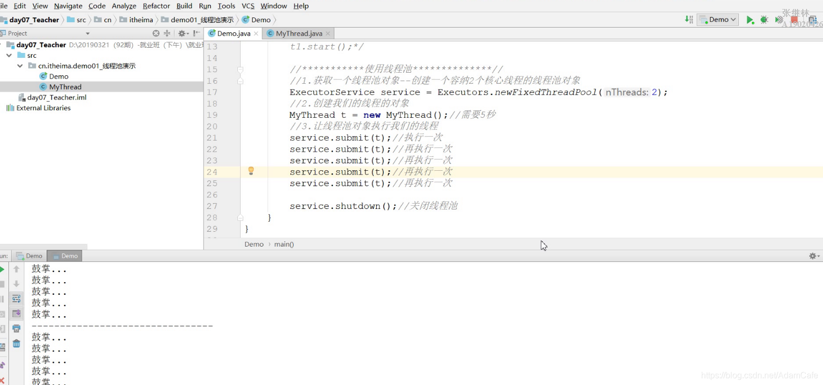Open the Edit menu

coord(20,6)
